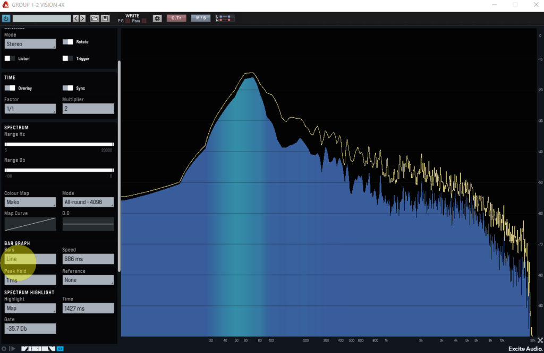Toggle the Rotate switch
Screen dimensions: 544x353
(x=67, y=42)
